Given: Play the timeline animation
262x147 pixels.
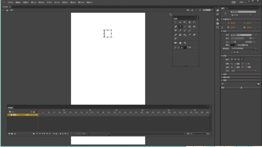Looking at the screenshot, I should click(45, 133).
